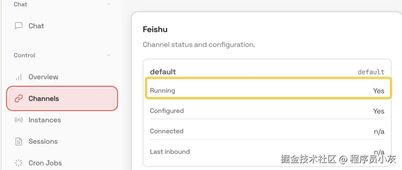The width and height of the screenshot is (402, 170).
Task: Select the Channels label in sidebar
Action: (x=44, y=99)
